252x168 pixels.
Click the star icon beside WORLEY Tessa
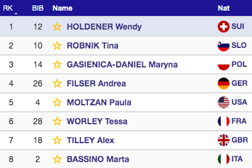[x=57, y=121]
